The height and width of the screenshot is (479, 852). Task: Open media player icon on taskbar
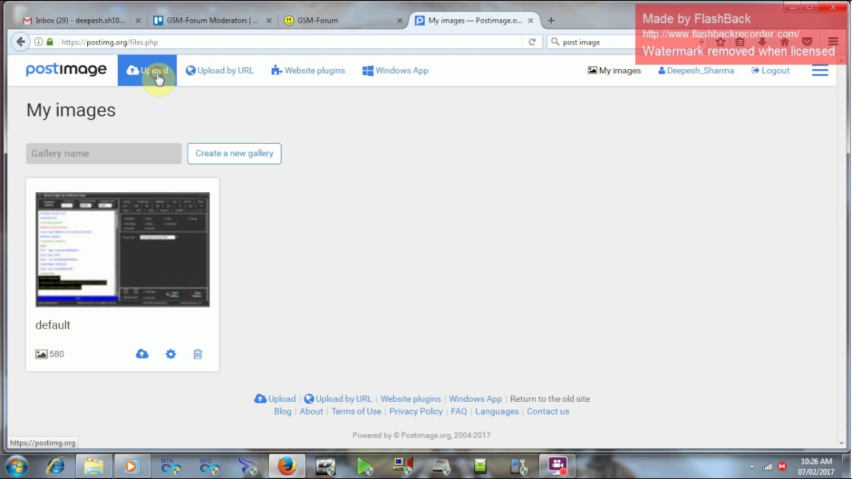point(130,466)
